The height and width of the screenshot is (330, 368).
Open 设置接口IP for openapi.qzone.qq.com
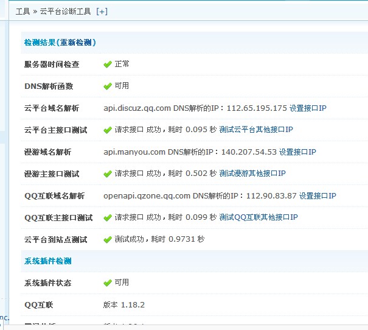[x=318, y=195]
